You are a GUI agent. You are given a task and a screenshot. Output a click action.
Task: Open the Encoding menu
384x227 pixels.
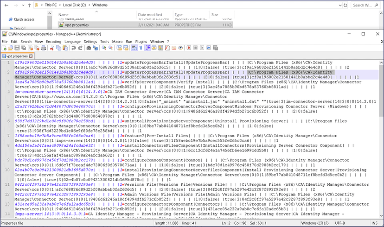tap(53, 41)
